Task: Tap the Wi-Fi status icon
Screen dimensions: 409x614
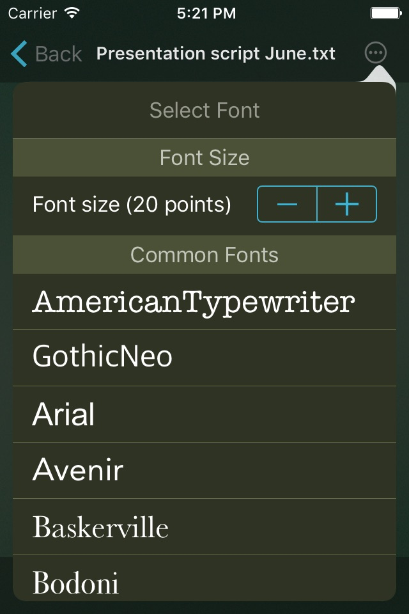Action: tap(72, 13)
